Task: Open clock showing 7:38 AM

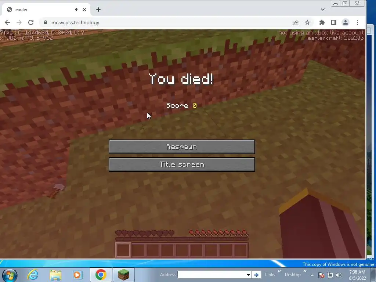Action: click(x=357, y=275)
